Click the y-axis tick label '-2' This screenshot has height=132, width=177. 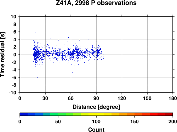pos(14,62)
